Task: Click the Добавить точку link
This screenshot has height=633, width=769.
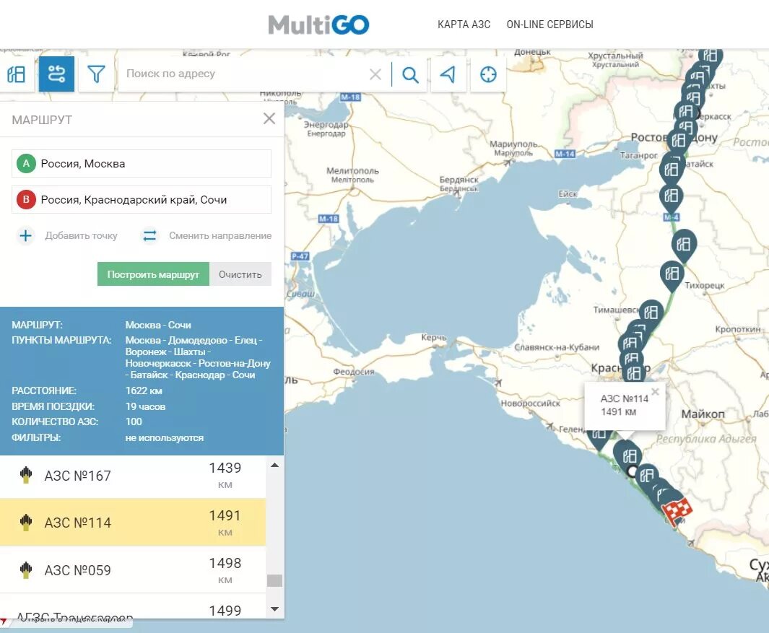Action: (82, 236)
